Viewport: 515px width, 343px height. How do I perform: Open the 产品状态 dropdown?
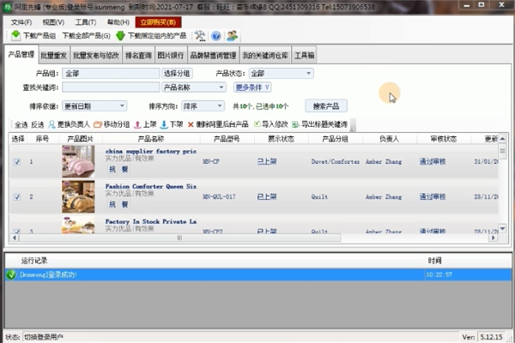pos(282,74)
